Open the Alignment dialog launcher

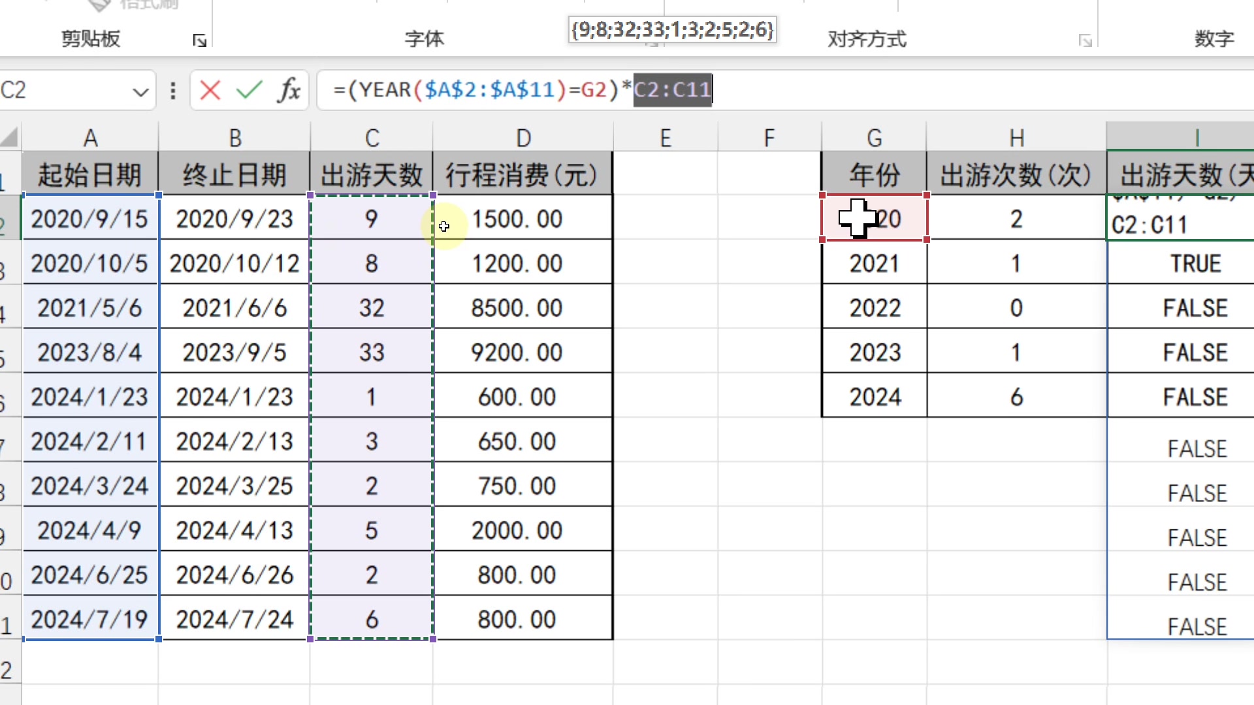tap(1085, 41)
